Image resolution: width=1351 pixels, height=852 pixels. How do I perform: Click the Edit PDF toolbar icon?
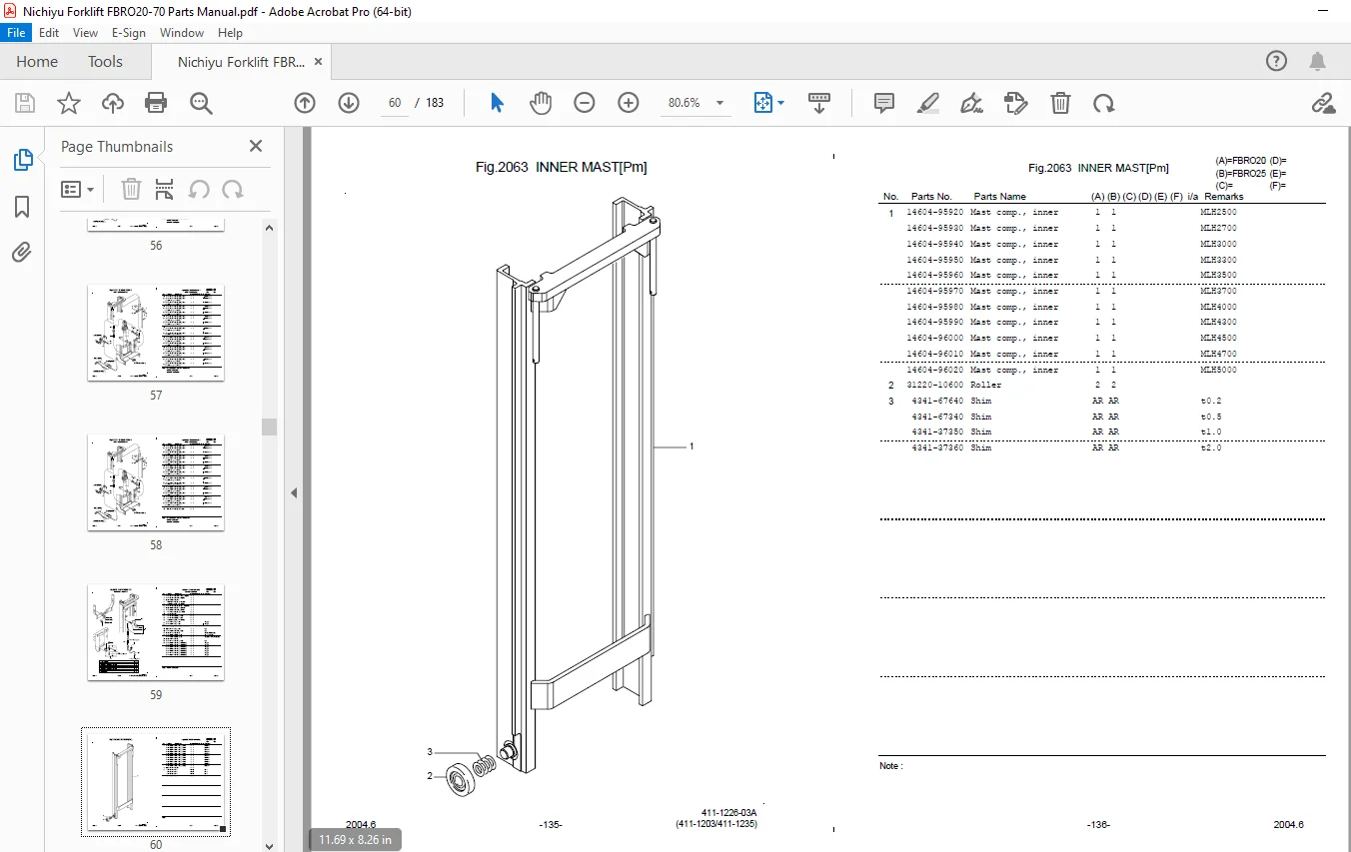1016,103
